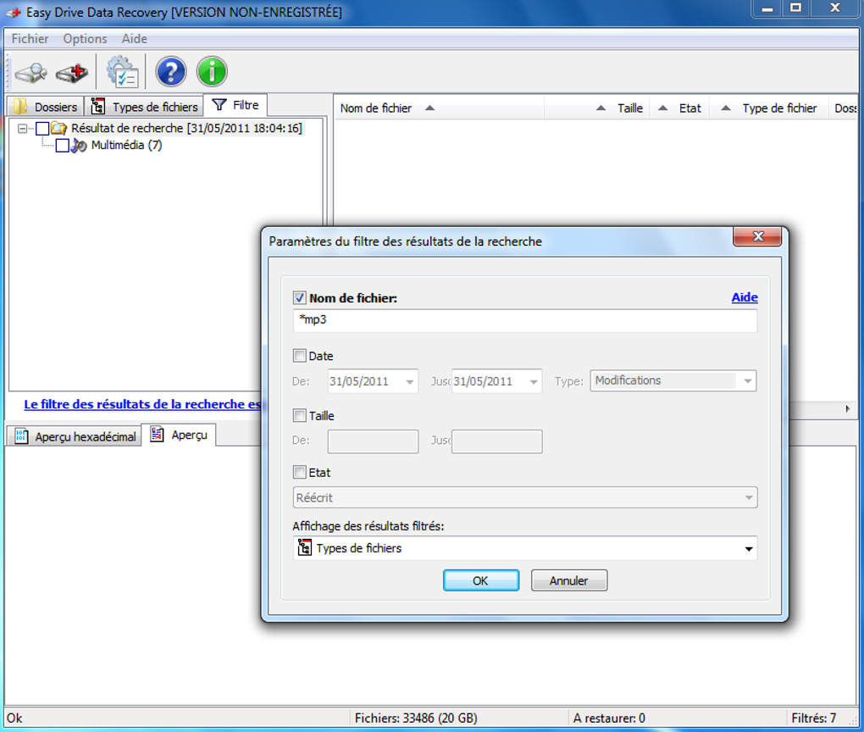Click the scan drive toolbar icon
Viewport: 864px width, 732px height.
pos(30,72)
